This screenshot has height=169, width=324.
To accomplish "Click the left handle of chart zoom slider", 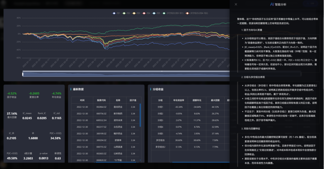I will click(23, 74).
